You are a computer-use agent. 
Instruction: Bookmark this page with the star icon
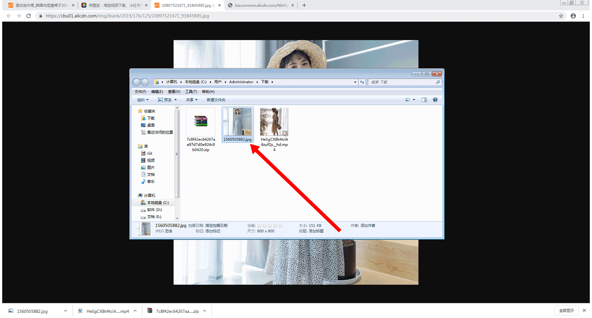pyautogui.click(x=561, y=16)
